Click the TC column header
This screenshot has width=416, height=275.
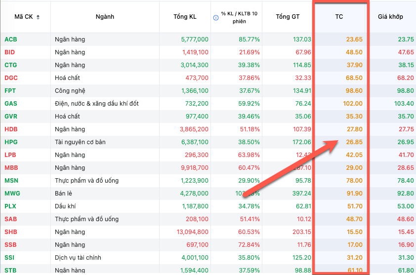point(339,17)
